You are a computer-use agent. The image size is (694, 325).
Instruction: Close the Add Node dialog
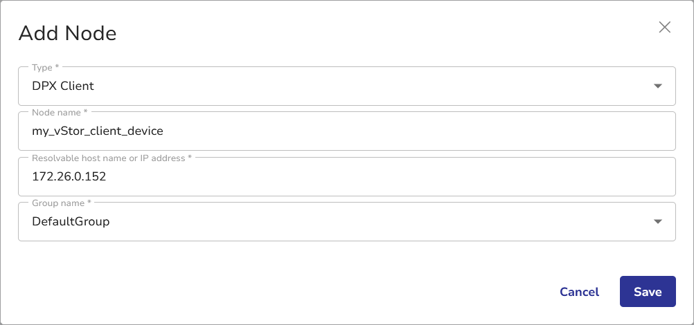tap(665, 28)
